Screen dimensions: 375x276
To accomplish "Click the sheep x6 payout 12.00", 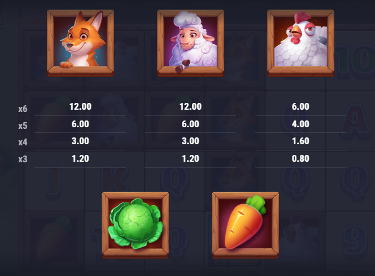I will point(191,106).
